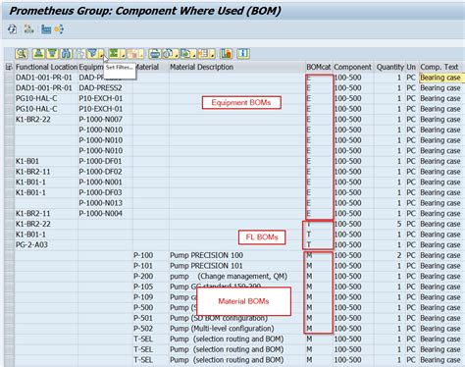Image resolution: width=465 pixels, height=367 pixels.
Task: Open the hierarchy structure icon in the top toolbar
Action: (x=28, y=29)
